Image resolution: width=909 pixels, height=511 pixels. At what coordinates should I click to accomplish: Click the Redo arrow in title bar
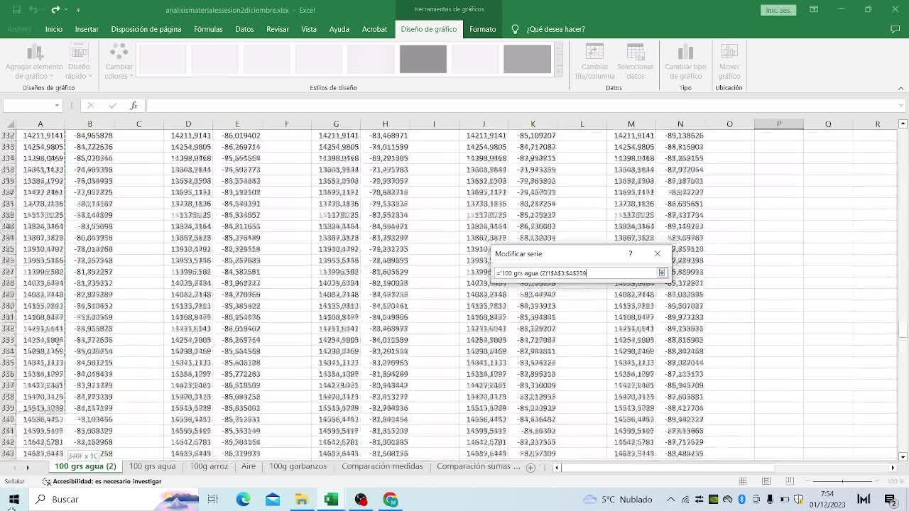coord(55,10)
